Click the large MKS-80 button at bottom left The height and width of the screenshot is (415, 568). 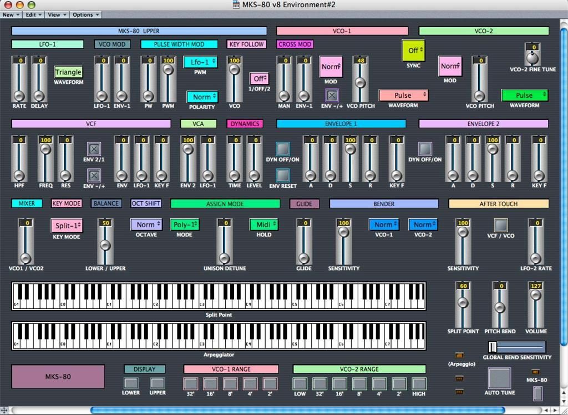tap(58, 377)
